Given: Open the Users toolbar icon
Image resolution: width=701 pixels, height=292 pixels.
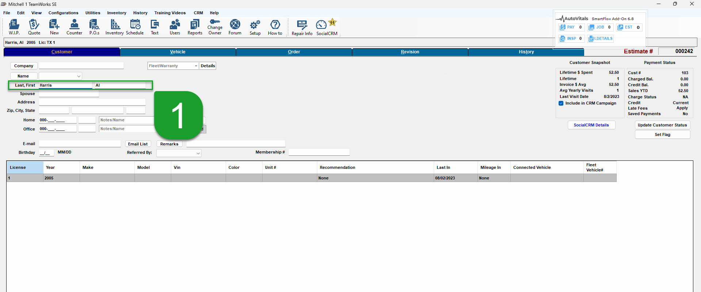Looking at the screenshot, I should (175, 27).
